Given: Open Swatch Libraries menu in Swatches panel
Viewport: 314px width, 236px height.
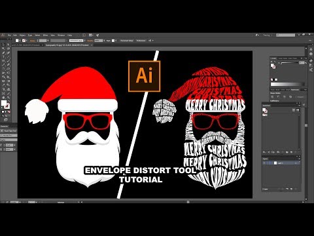Looking at the screenshot, I should tap(264, 152).
